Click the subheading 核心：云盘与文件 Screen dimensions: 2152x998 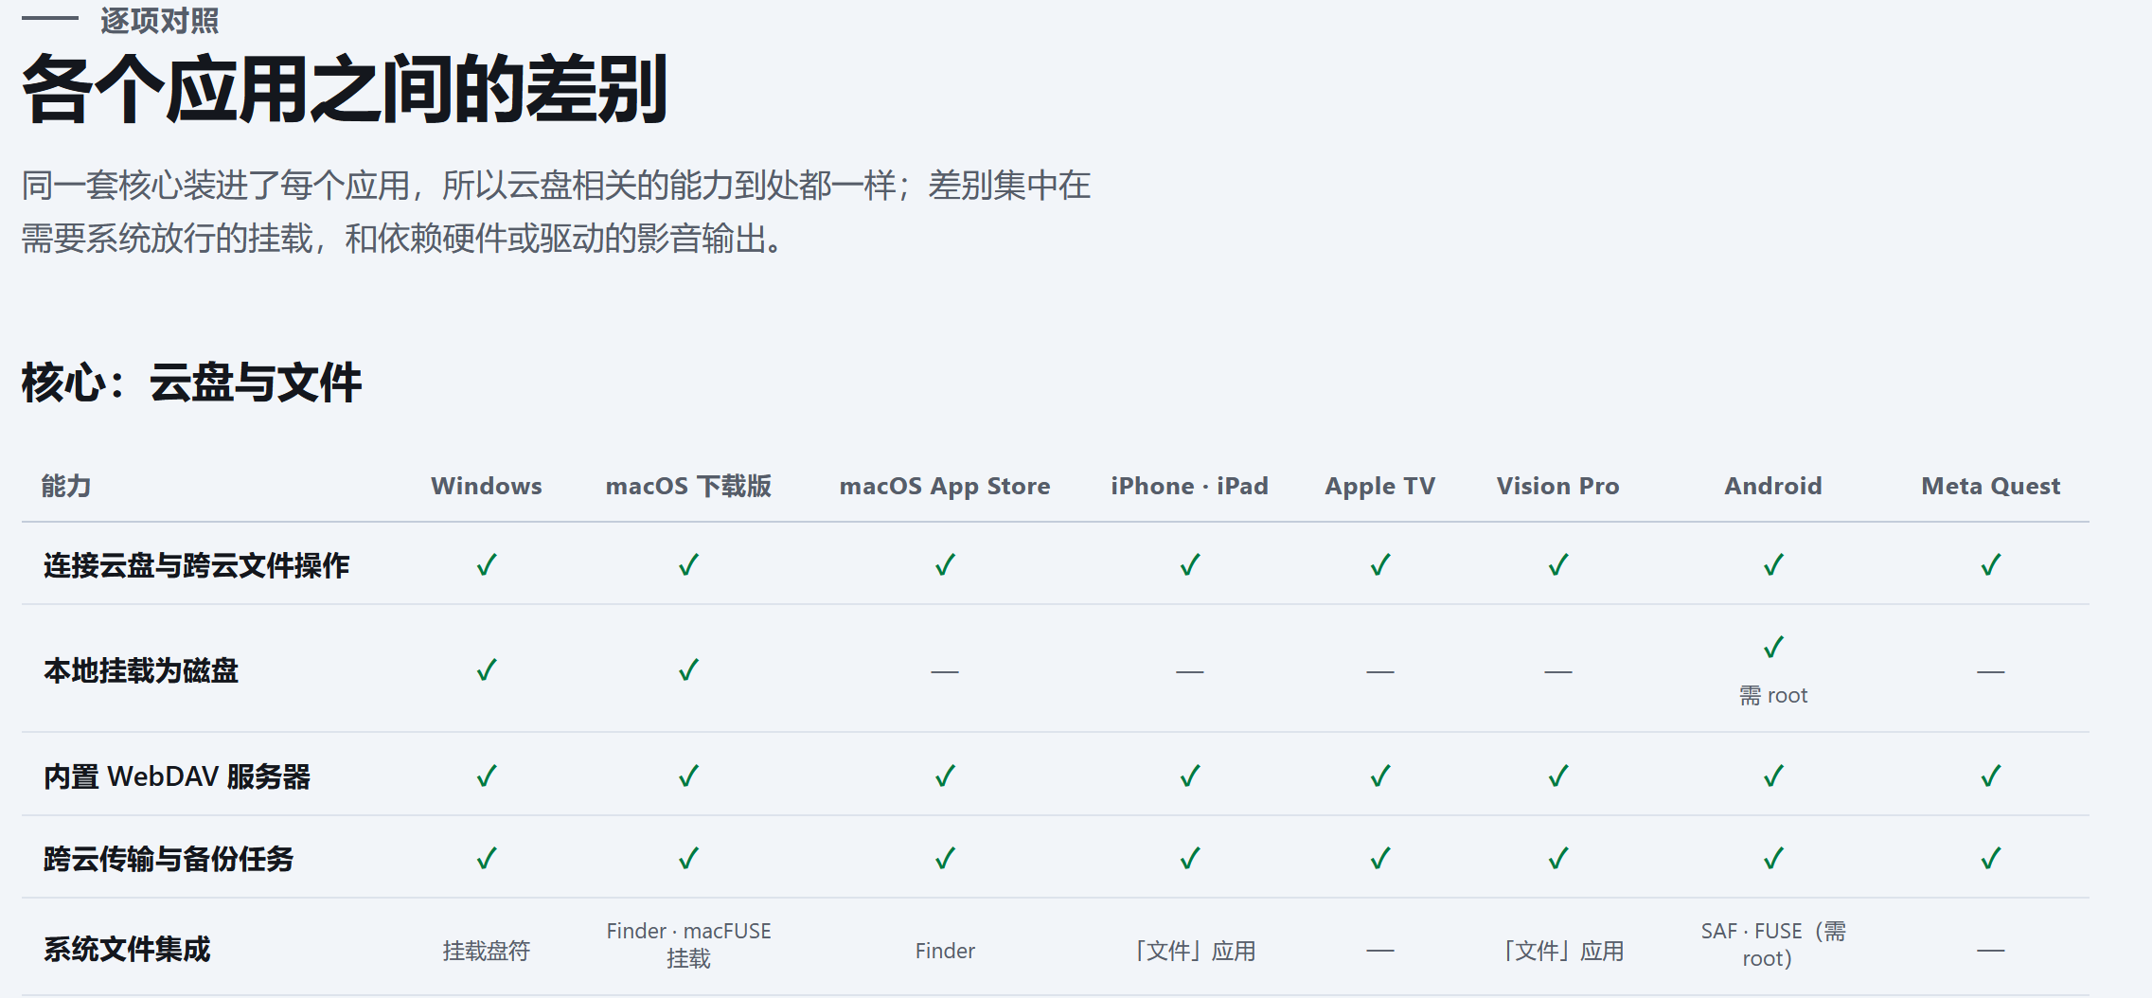click(x=191, y=383)
